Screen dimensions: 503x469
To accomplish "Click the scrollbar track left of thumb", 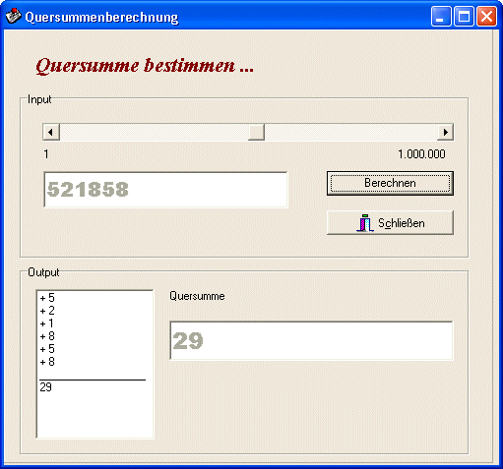I will click(154, 132).
